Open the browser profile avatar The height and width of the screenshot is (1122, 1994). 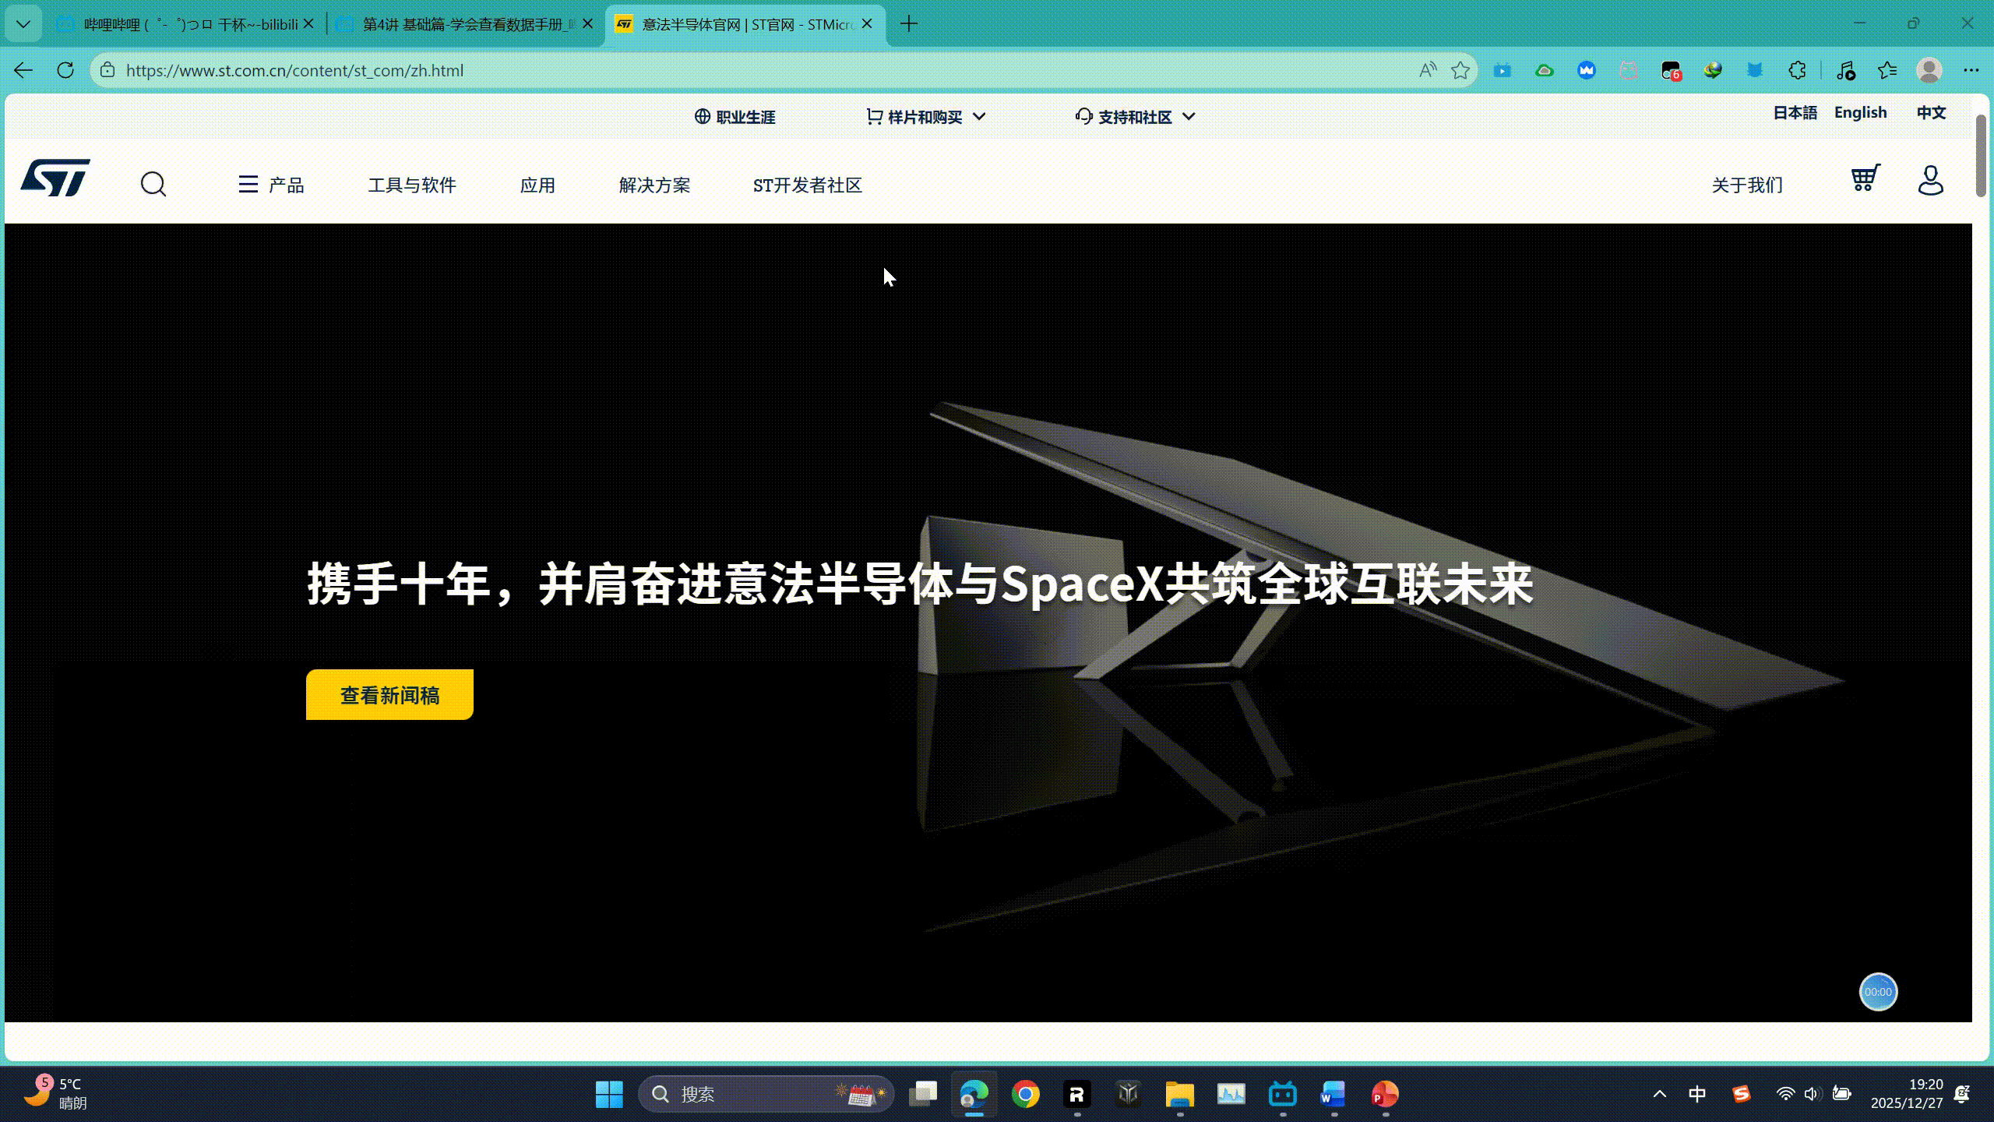click(x=1929, y=70)
